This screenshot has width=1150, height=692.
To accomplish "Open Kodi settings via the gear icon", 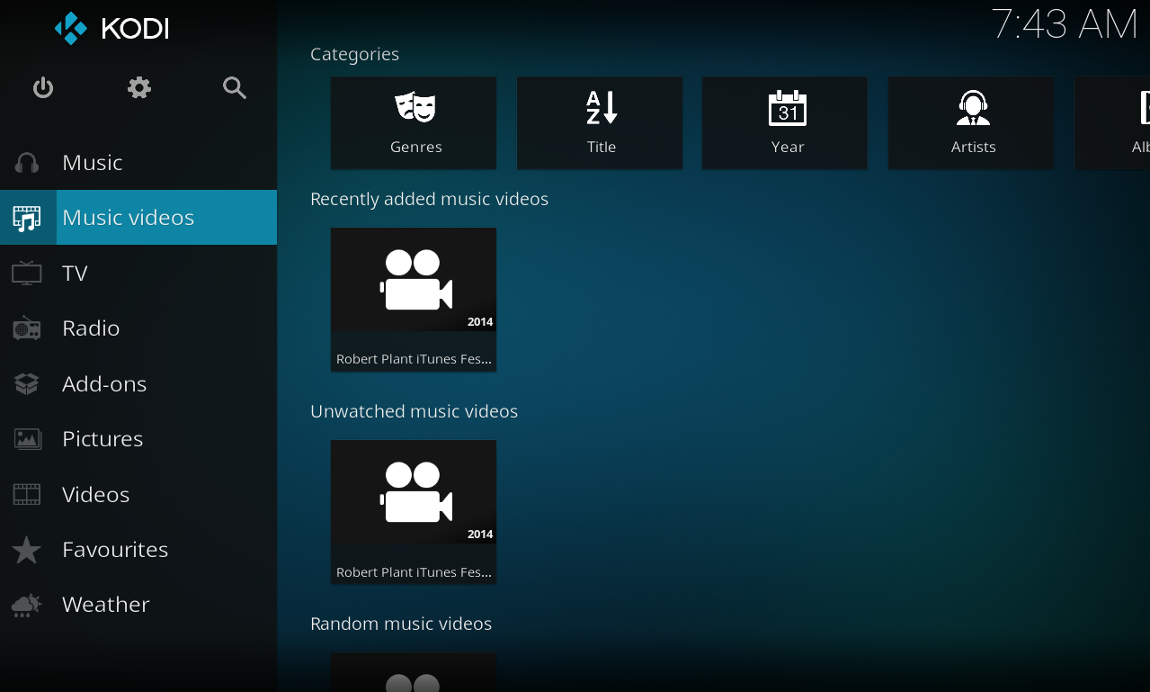I will pyautogui.click(x=139, y=88).
